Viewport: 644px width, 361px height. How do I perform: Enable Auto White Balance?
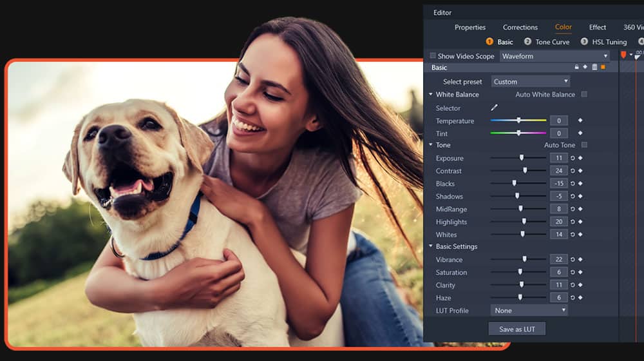pos(584,95)
